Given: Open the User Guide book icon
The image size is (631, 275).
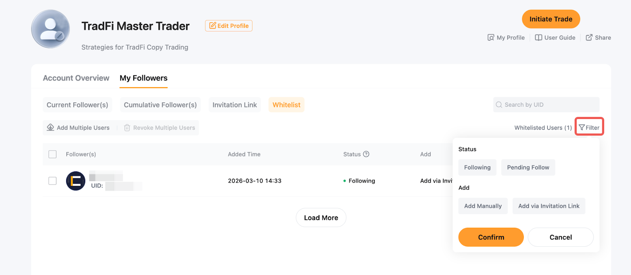Looking at the screenshot, I should [x=538, y=37].
